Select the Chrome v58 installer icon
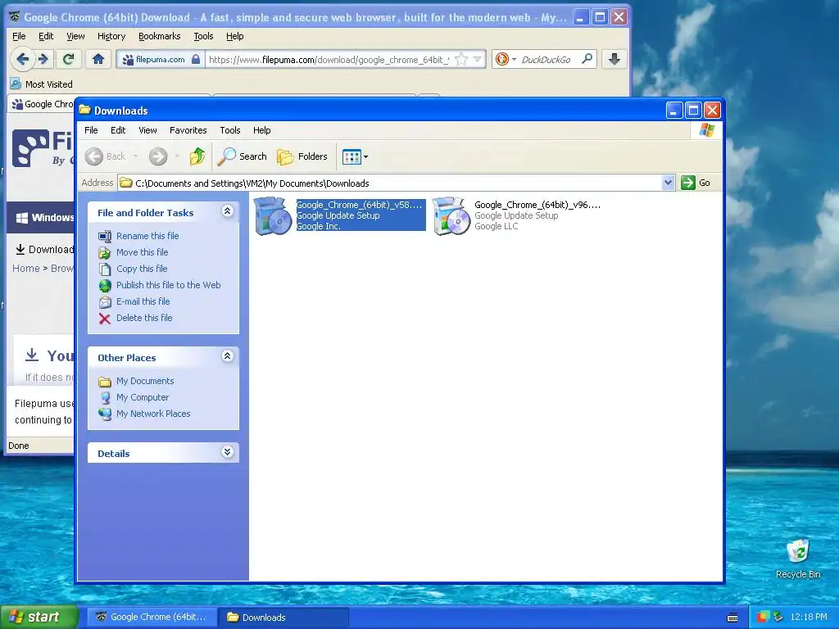The image size is (839, 629). pos(273,215)
